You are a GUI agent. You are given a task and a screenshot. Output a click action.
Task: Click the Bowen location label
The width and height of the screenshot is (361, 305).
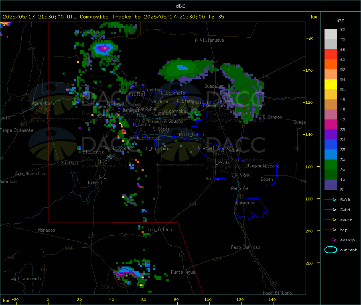[267, 179]
